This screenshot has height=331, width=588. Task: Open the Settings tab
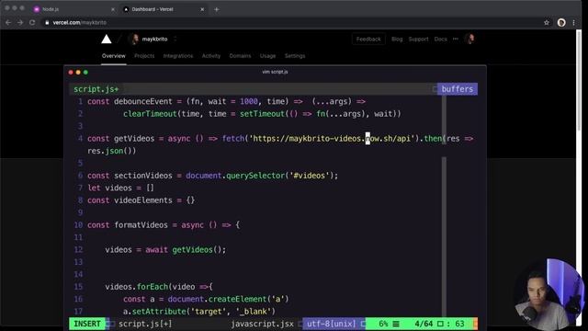pyautogui.click(x=295, y=56)
